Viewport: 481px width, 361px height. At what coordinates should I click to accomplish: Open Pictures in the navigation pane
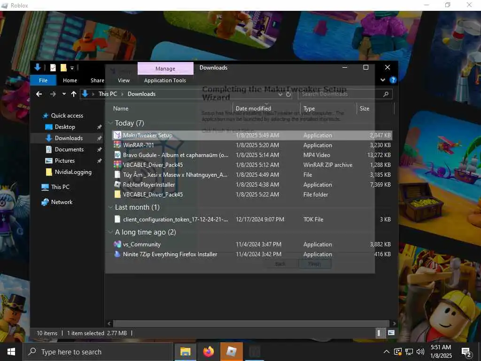(65, 161)
